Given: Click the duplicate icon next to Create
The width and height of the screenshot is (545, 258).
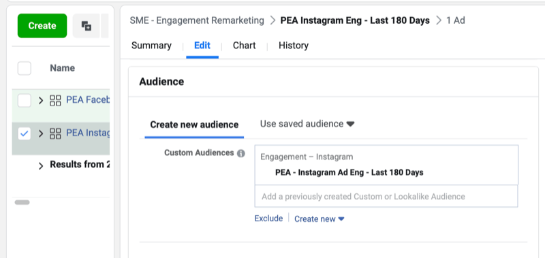Looking at the screenshot, I should (87, 26).
